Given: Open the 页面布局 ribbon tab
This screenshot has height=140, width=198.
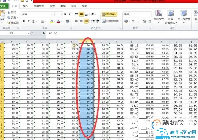Looking at the screenshot, I should [39, 6].
